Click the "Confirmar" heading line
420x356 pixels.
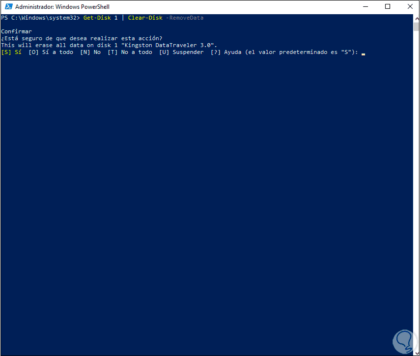(16, 31)
